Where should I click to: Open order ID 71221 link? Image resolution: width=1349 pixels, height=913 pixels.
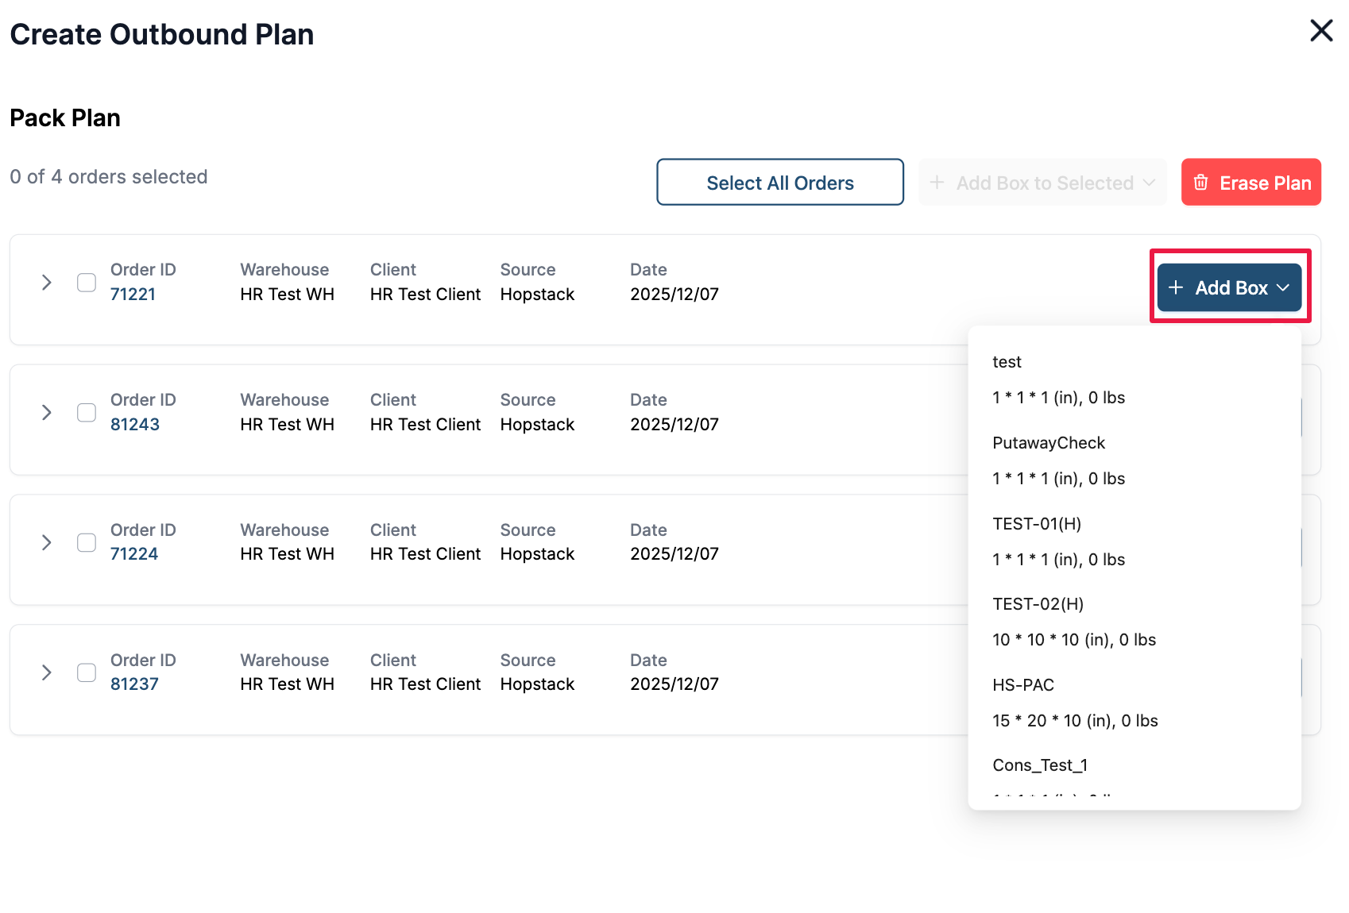[x=133, y=295]
